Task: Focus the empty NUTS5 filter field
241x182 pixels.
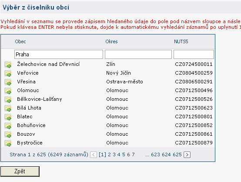Action: pos(194,54)
